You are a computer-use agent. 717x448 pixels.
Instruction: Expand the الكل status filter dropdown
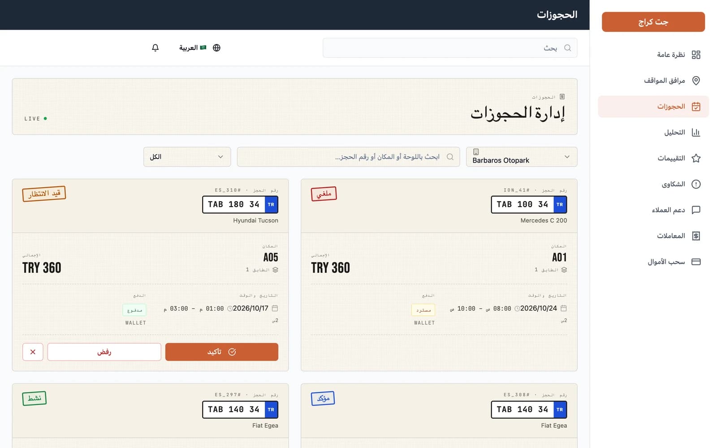pos(187,157)
